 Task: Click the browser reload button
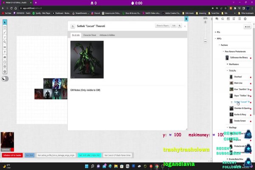tap(11, 8)
